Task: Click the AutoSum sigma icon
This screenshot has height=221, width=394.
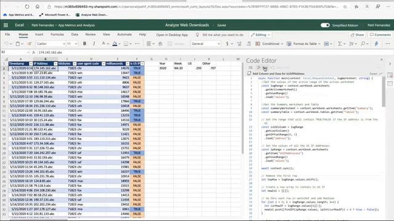Action: point(340,44)
